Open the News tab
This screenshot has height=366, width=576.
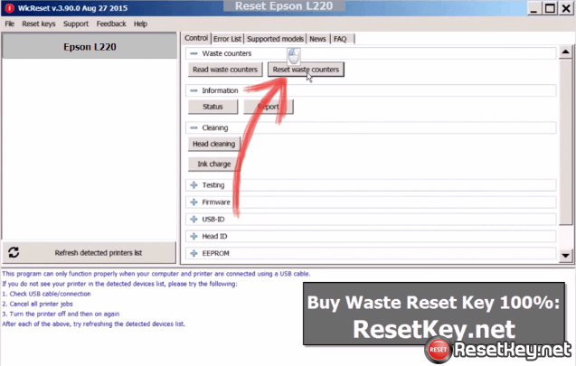(x=317, y=39)
